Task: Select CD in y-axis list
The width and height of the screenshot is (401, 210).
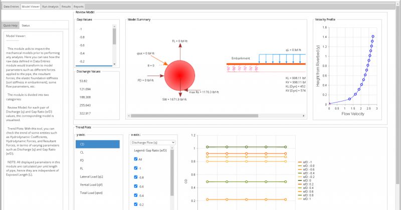Action: (x=97, y=144)
